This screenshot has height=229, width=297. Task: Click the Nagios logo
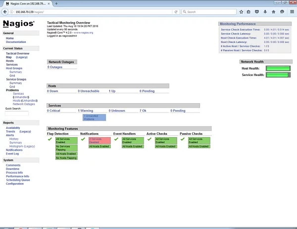pos(19,24)
